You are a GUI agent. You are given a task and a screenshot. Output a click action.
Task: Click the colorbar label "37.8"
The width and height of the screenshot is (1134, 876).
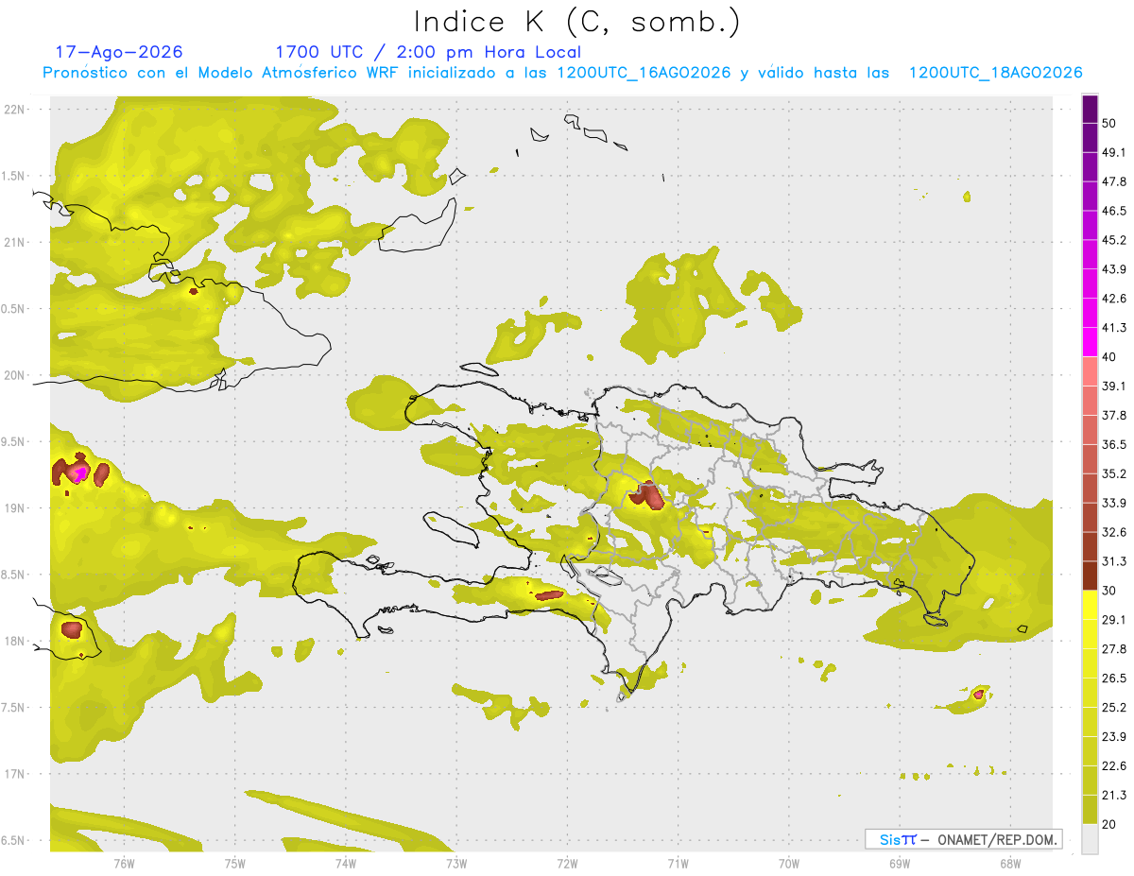[1114, 415]
